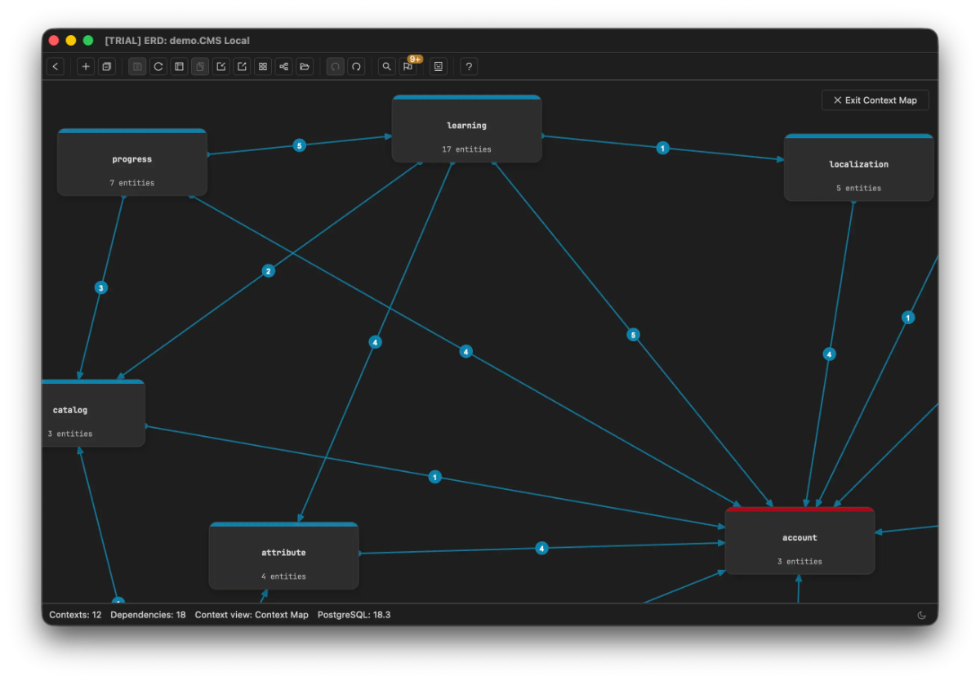Click 'Dependencies: 18' in status bar
Viewport: 980px width, 681px height.
click(148, 615)
